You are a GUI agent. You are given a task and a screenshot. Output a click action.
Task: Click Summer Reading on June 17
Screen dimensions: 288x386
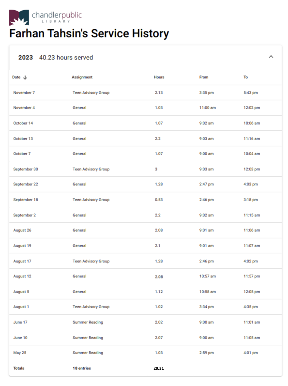[88, 322]
